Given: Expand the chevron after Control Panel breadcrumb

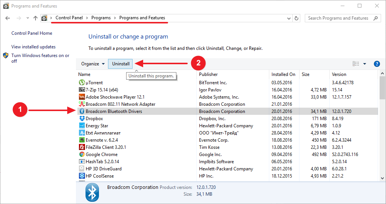Looking at the screenshot, I should (87, 18).
